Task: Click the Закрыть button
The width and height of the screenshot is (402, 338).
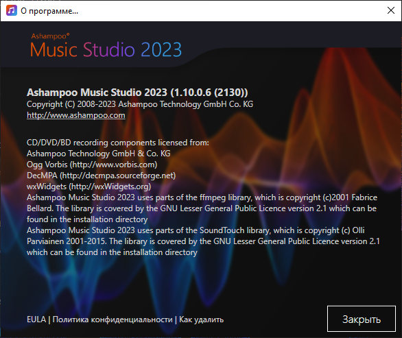Action: (362, 319)
